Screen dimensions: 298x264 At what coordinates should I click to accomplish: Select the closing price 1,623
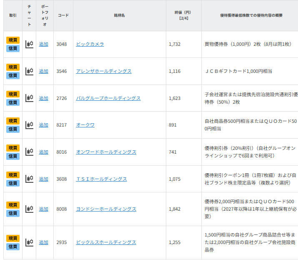175,98
